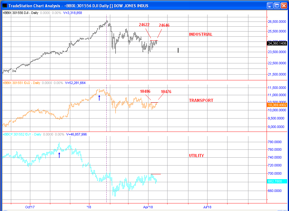The height and width of the screenshot is (211, 289).
Task: Click the 682.7800 last price tag
Action: click(277, 181)
